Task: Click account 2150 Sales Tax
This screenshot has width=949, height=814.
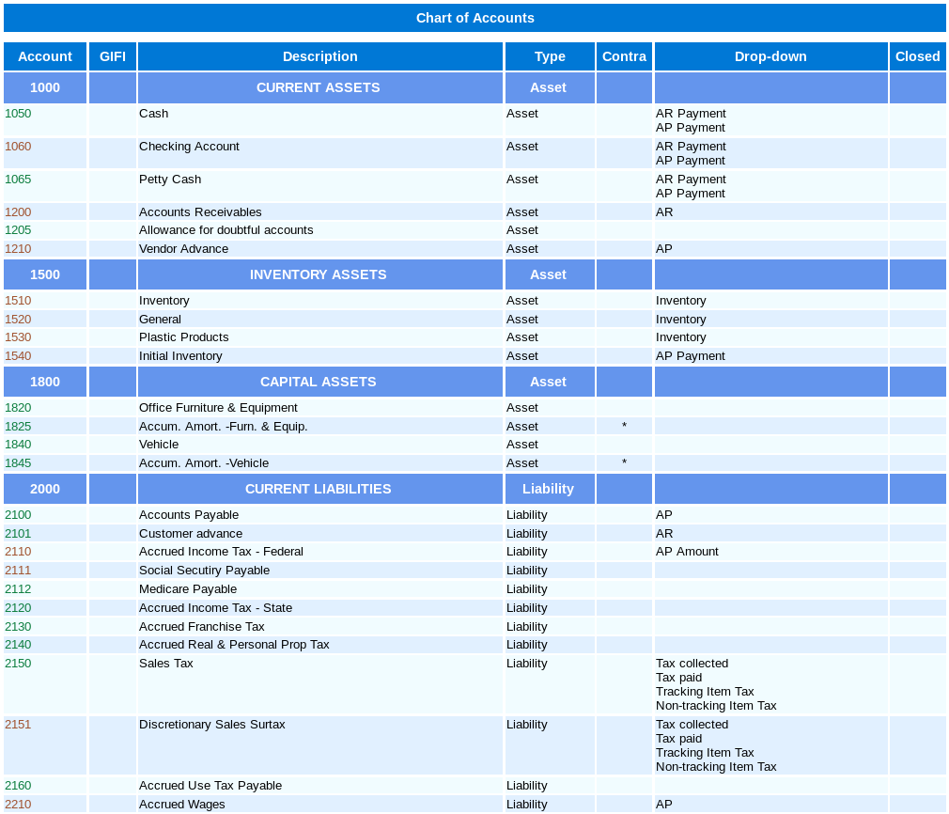Action: tap(18, 664)
